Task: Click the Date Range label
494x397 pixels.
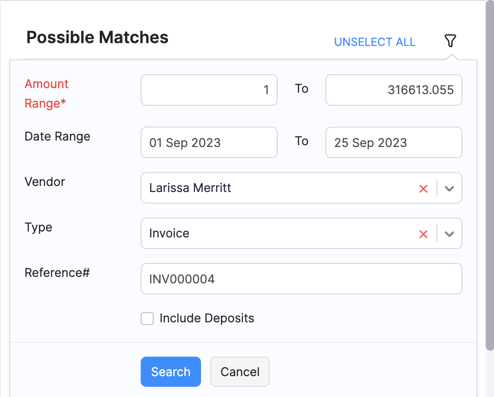Action: 57,136
